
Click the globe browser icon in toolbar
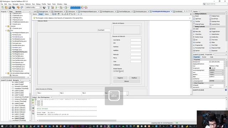click(44, 7)
